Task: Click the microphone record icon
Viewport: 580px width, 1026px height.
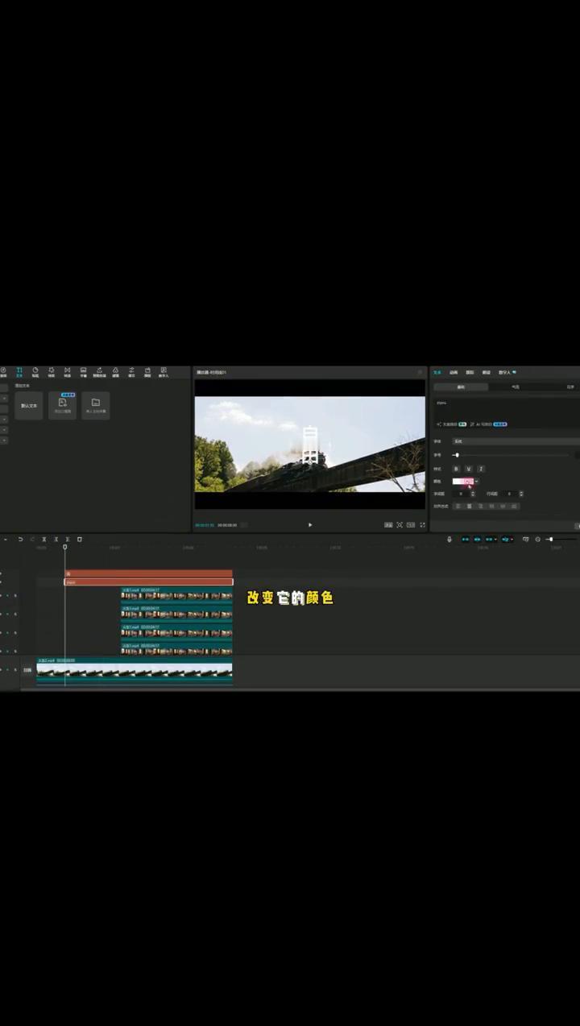Action: (x=449, y=540)
